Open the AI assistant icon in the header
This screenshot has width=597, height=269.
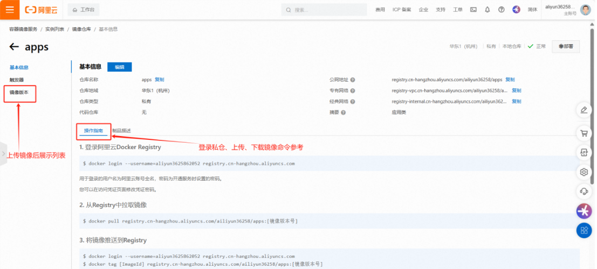516,10
